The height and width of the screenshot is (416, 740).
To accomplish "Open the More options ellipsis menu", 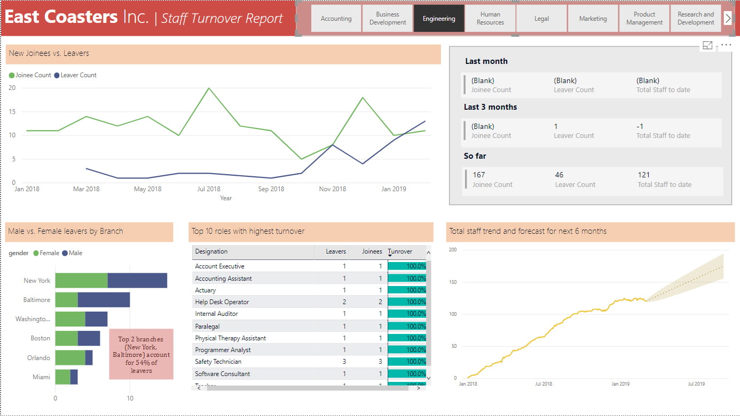I will [726, 45].
